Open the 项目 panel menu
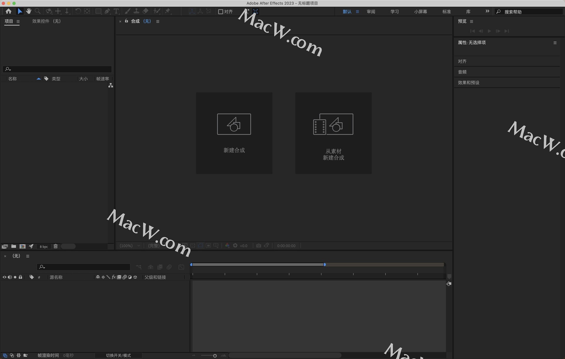Image resolution: width=565 pixels, height=359 pixels. click(x=18, y=21)
